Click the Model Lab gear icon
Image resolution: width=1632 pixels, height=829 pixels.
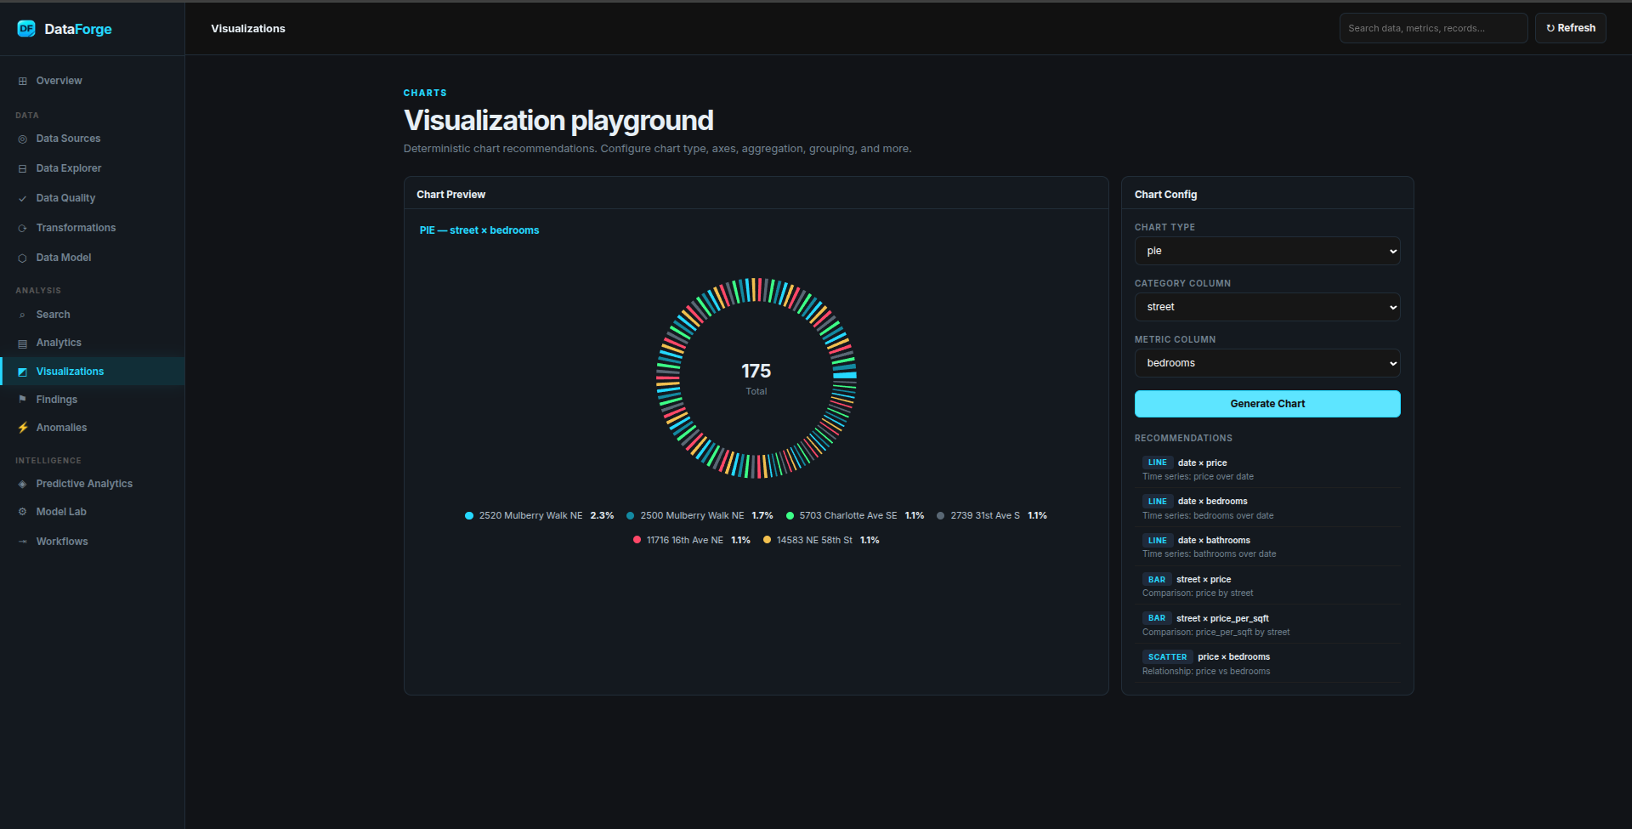[23, 512]
